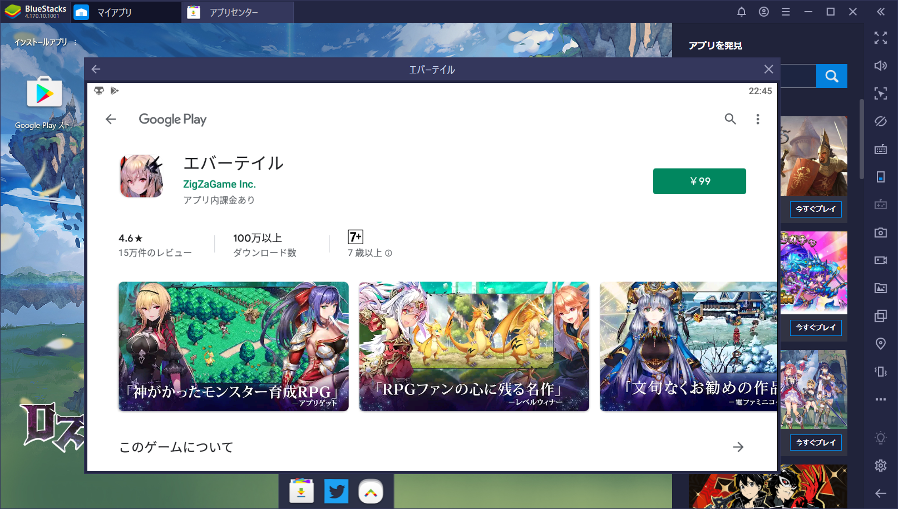This screenshot has width=898, height=509.
Task: View the RPGファンの心に残る名作 screenshot
Action: (x=474, y=347)
